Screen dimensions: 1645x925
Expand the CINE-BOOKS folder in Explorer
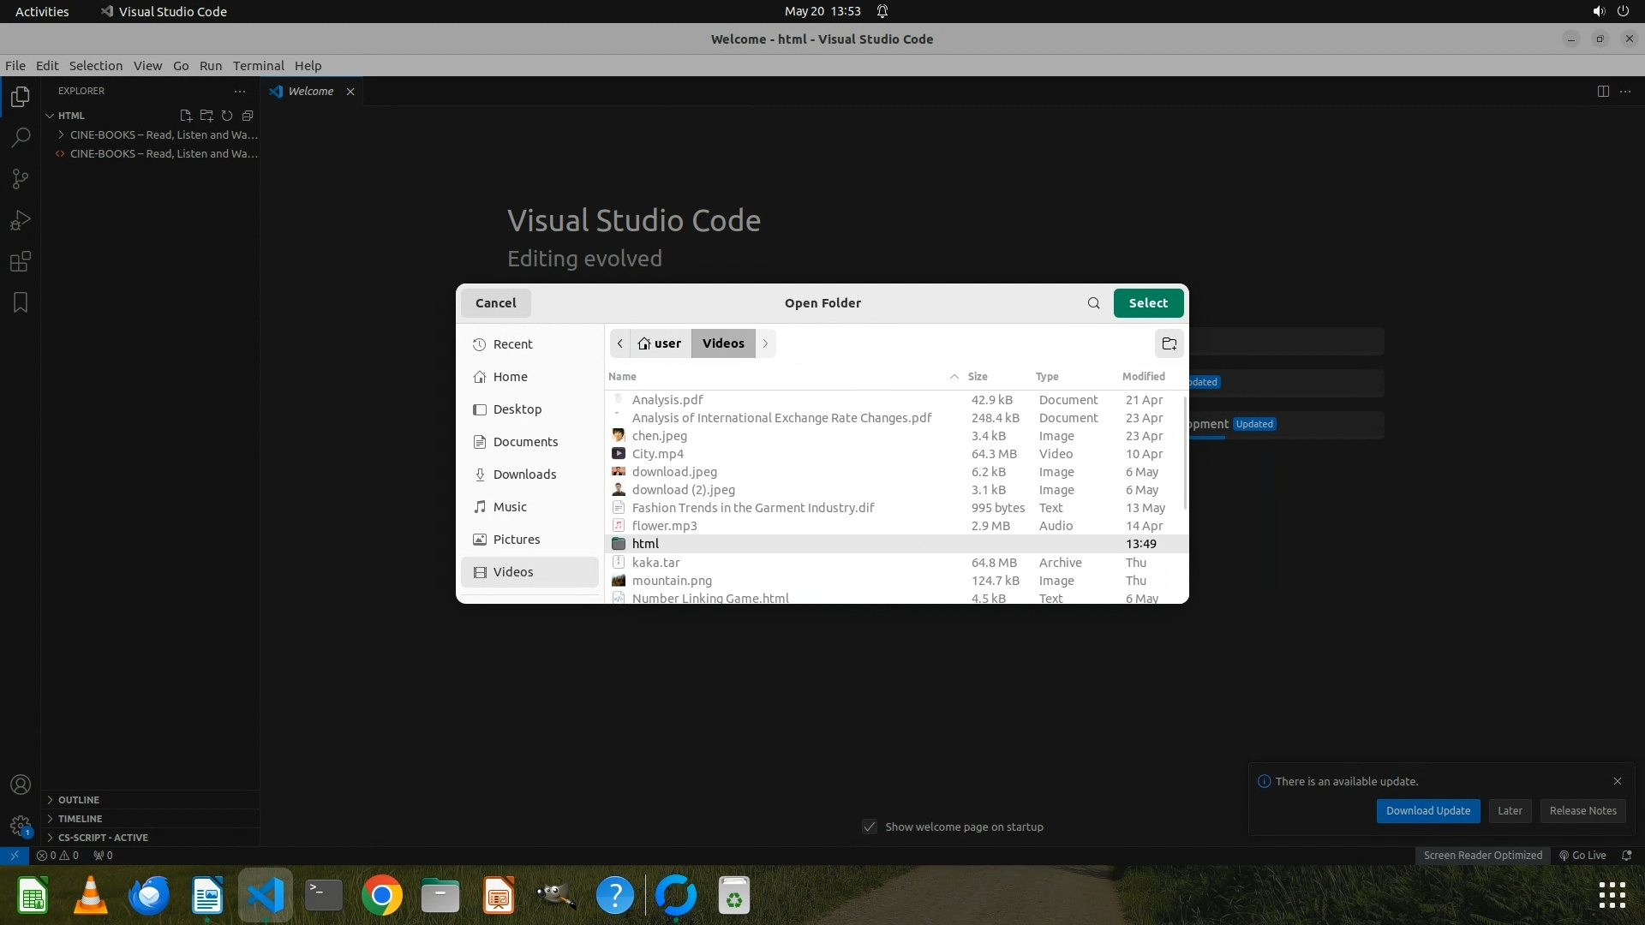[62, 134]
